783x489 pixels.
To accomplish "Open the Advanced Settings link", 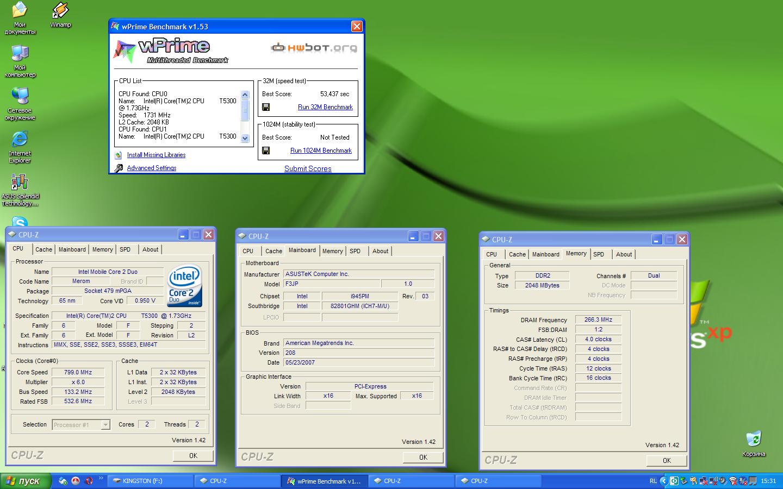I will click(152, 168).
